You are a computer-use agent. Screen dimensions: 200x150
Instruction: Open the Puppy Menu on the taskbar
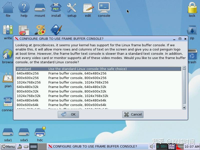coord(8,147)
